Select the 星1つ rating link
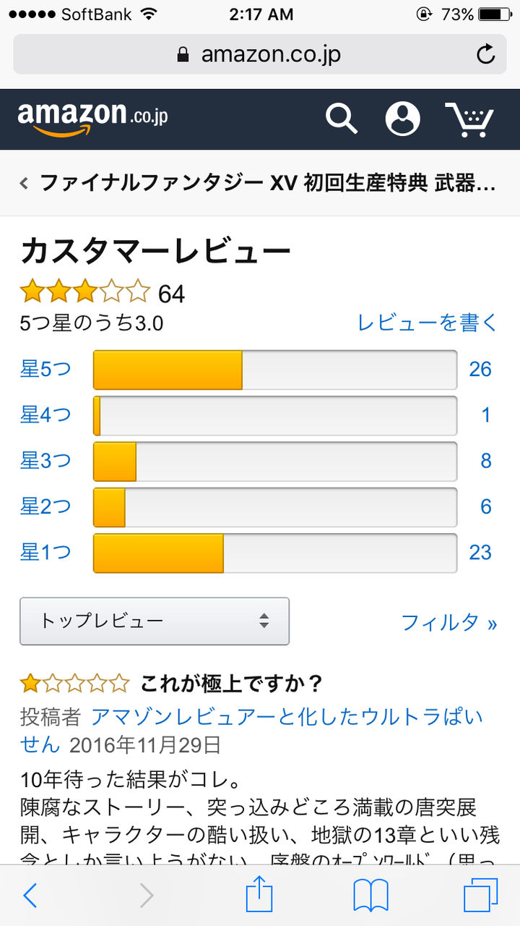Viewport: 520px width, 926px height. [45, 552]
